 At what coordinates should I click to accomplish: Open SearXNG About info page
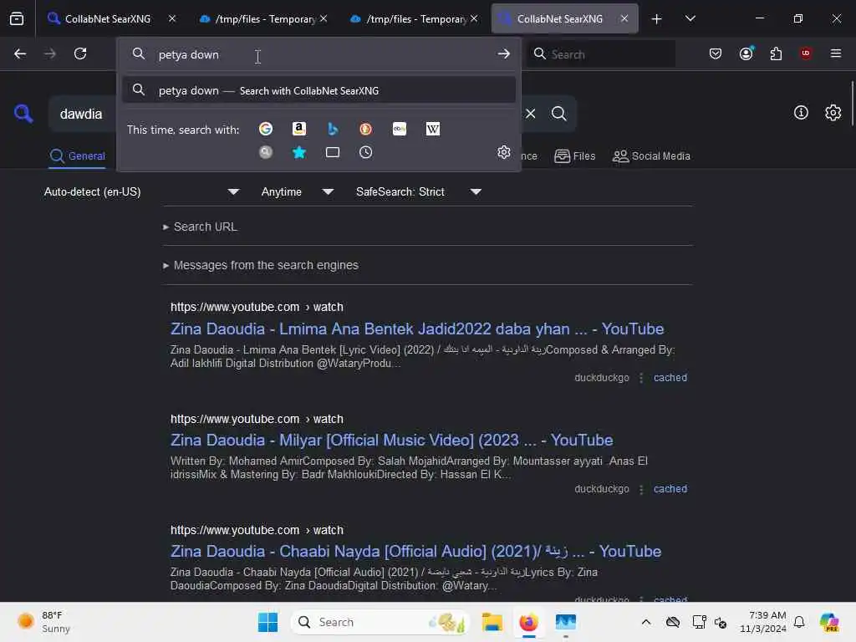[801, 113]
